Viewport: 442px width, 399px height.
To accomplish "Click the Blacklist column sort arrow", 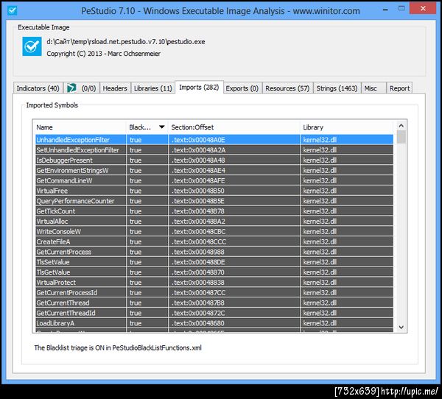I will [x=162, y=127].
